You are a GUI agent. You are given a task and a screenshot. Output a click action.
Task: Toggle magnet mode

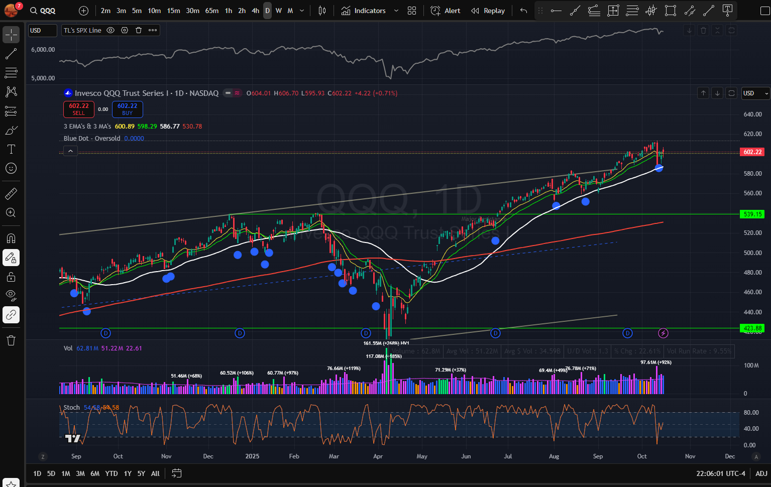tap(11, 238)
